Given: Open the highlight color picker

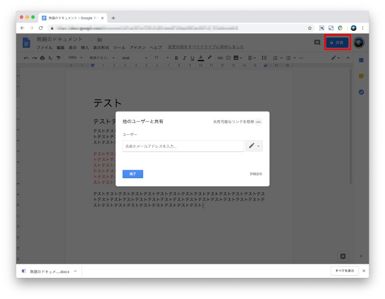Looking at the screenshot, I should (209, 57).
